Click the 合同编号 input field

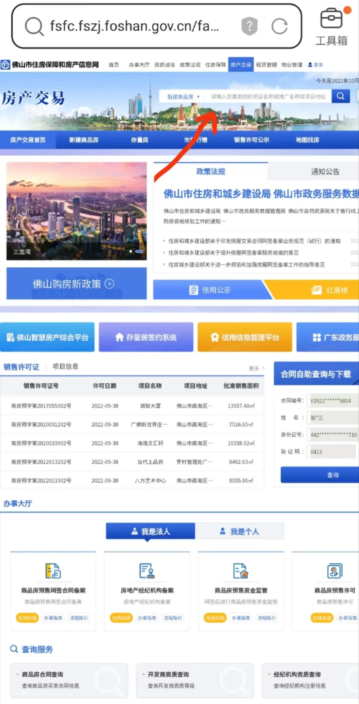[x=333, y=401]
